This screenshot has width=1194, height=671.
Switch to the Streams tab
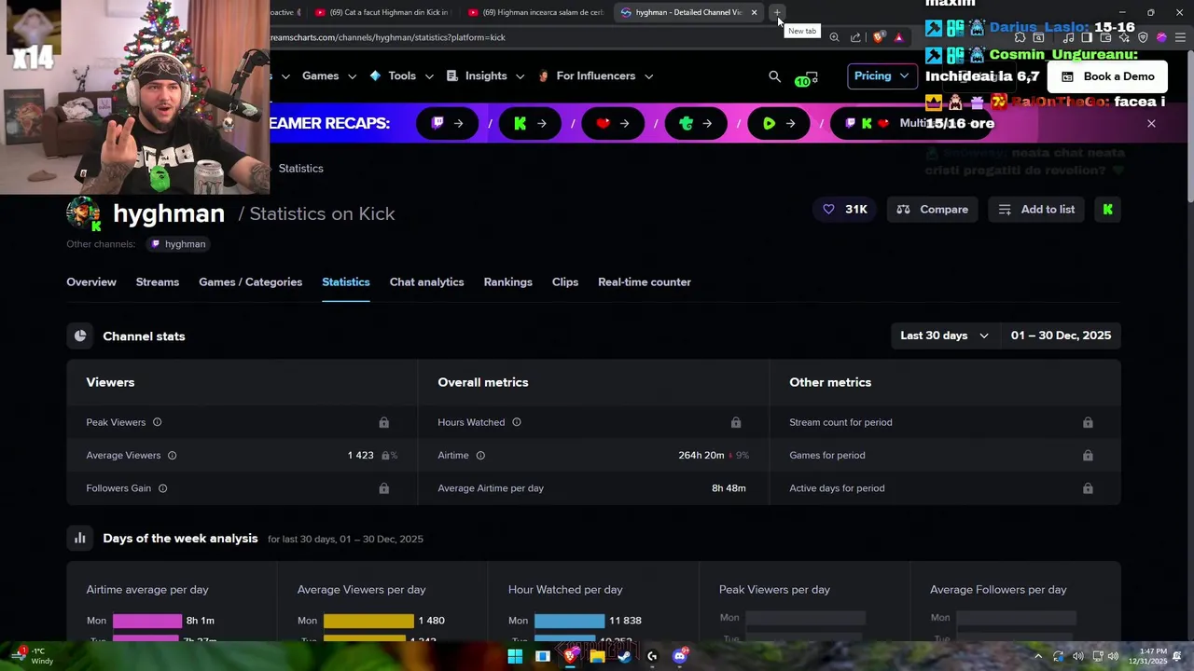(158, 282)
